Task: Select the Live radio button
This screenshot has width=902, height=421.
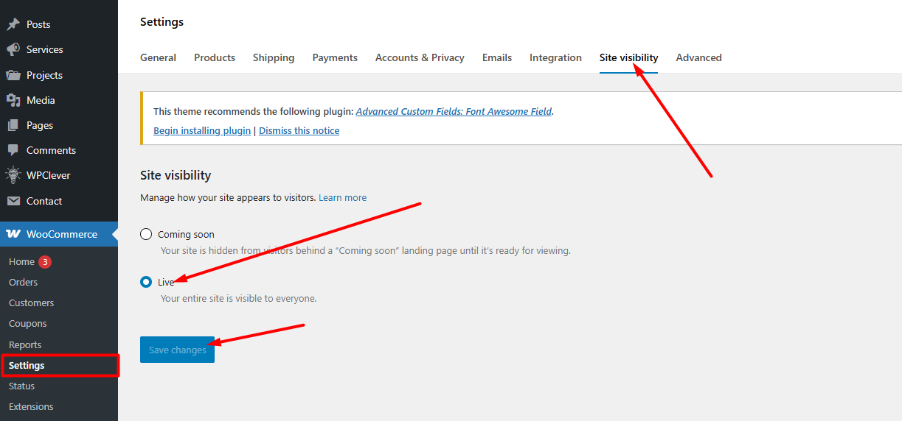Action: pyautogui.click(x=146, y=282)
